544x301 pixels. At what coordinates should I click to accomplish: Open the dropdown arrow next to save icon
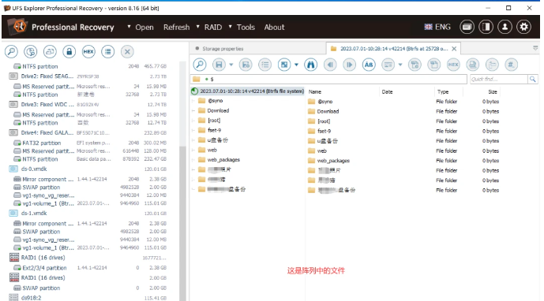point(231,65)
